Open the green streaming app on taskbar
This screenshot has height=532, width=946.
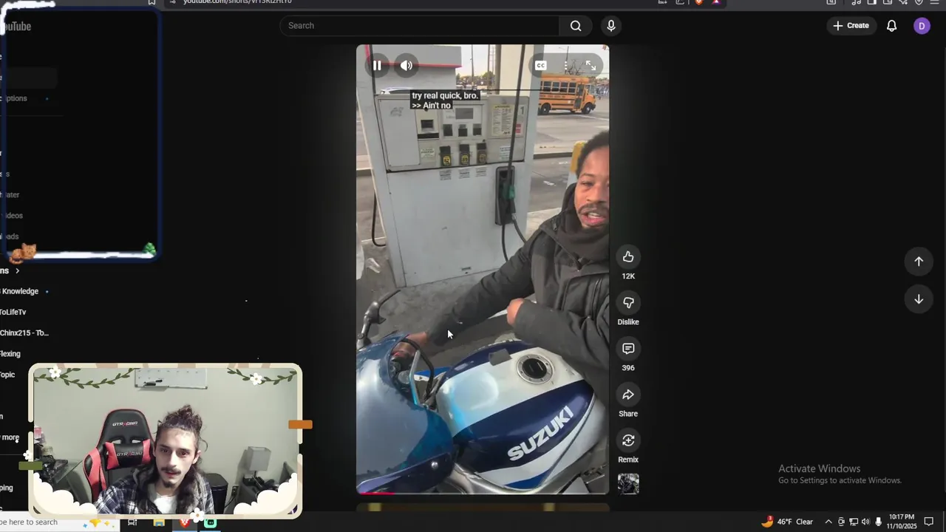click(x=211, y=522)
